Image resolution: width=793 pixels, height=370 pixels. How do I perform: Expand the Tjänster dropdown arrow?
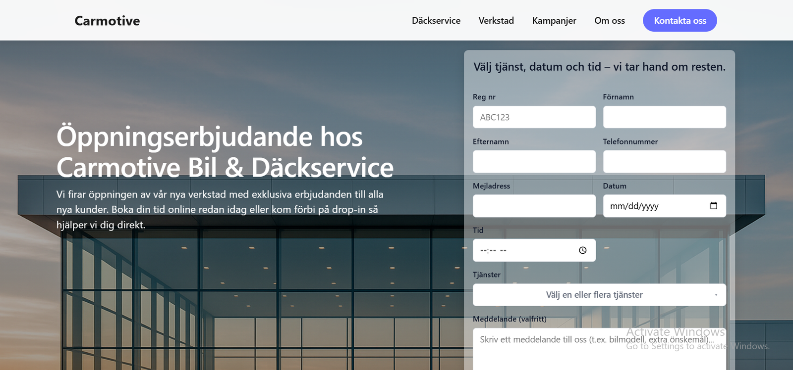click(716, 295)
